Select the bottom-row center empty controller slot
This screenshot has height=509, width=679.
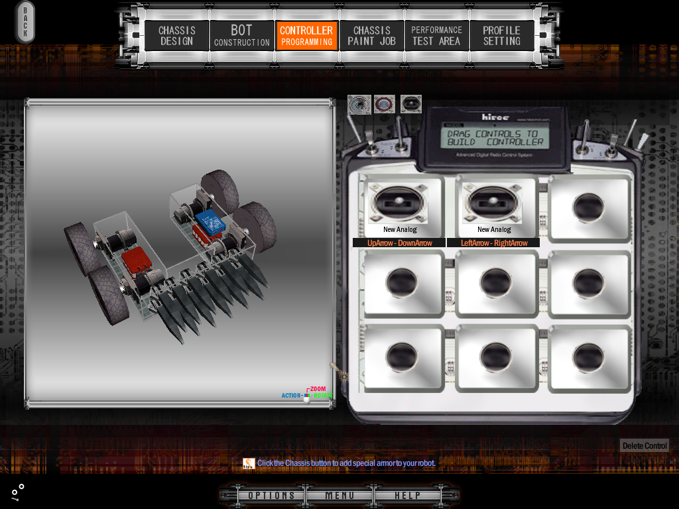(x=496, y=357)
